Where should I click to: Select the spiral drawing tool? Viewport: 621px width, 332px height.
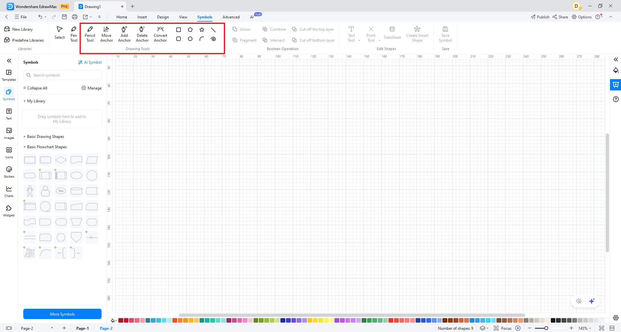213,39
